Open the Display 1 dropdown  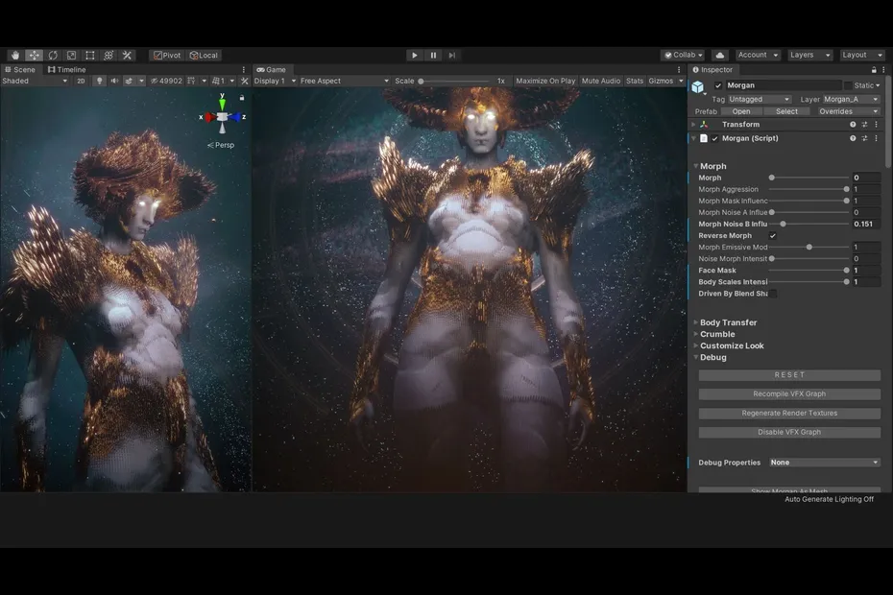[x=275, y=81]
